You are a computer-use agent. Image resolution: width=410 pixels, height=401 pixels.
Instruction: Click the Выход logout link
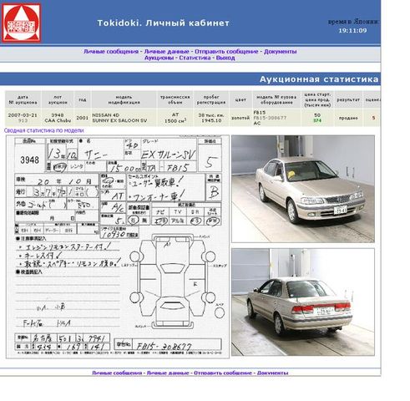click(x=225, y=58)
